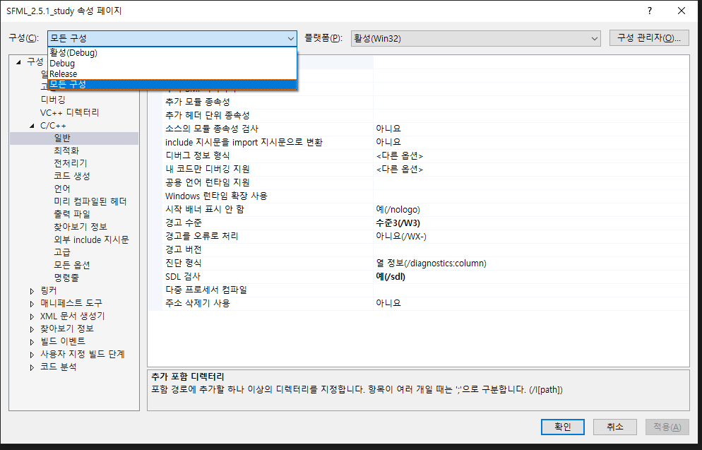Click the 구성 관리자 button
This screenshot has width=702, height=450.
pyautogui.click(x=649, y=38)
